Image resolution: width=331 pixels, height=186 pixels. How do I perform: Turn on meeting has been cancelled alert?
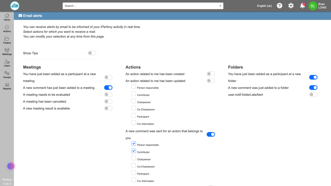(108, 101)
